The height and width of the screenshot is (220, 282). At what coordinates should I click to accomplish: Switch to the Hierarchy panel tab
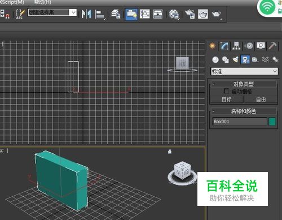pos(236,46)
